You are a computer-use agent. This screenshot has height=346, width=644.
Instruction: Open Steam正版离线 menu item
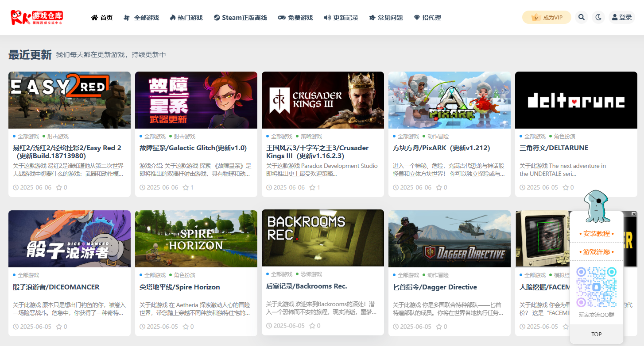click(x=240, y=18)
